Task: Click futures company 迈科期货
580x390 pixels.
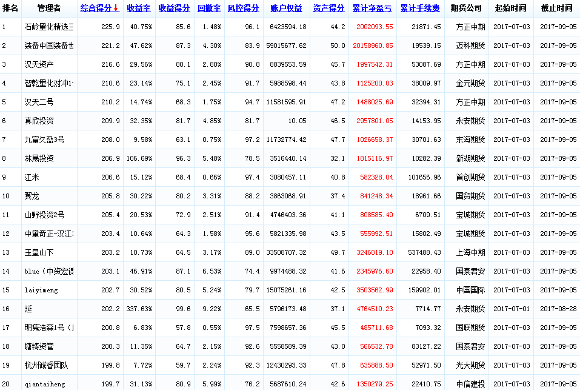Action: pos(470,45)
